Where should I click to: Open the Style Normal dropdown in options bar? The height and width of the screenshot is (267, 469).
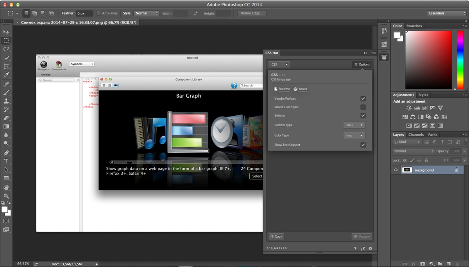pos(146,13)
